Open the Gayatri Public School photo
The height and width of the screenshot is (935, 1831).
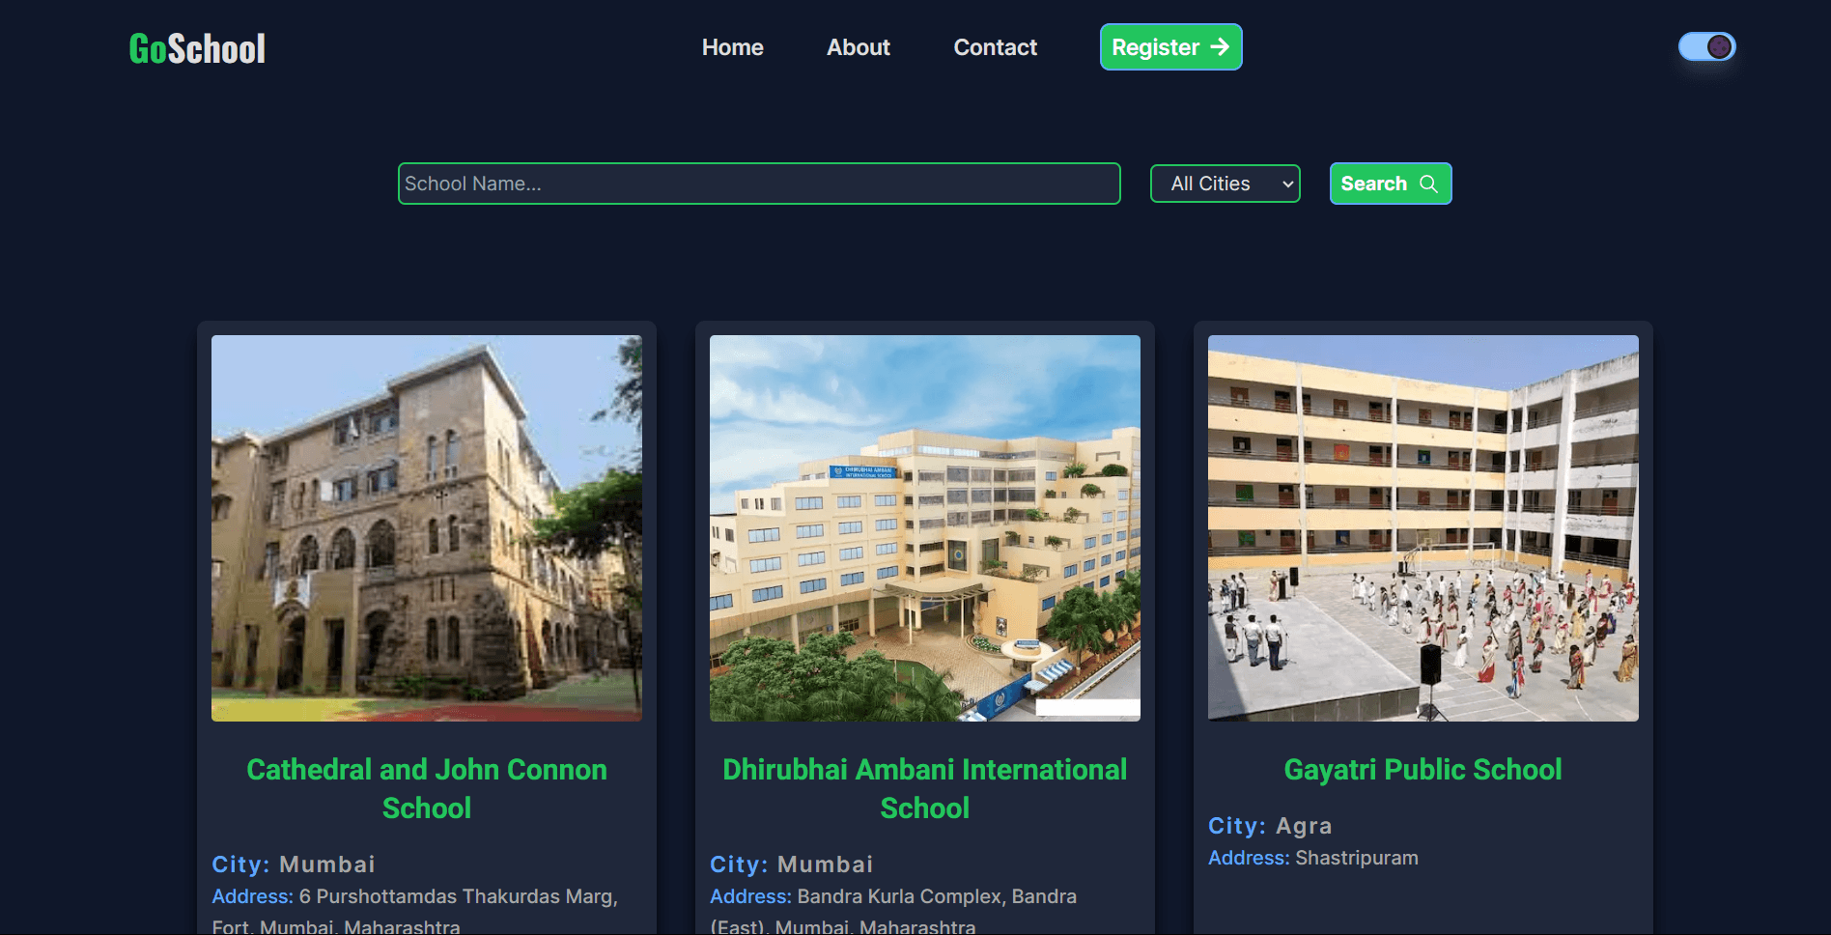[x=1423, y=528]
